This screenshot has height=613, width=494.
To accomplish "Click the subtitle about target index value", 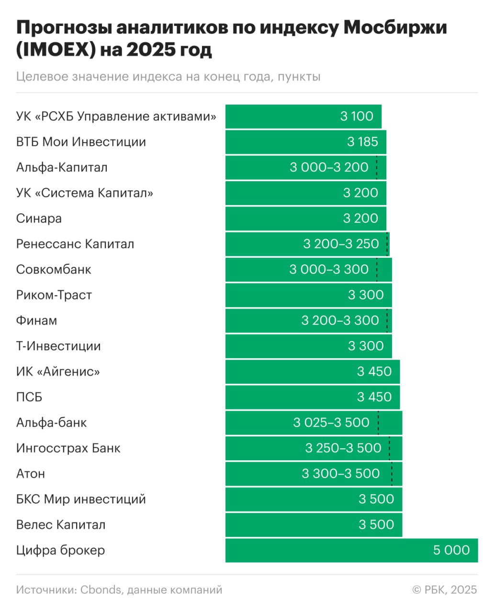I will click(x=168, y=77).
